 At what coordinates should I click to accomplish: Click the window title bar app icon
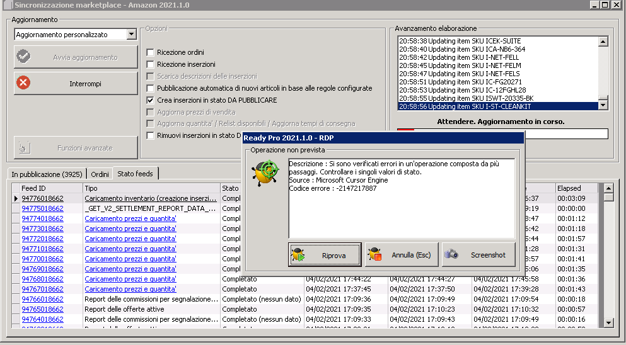[8, 5]
